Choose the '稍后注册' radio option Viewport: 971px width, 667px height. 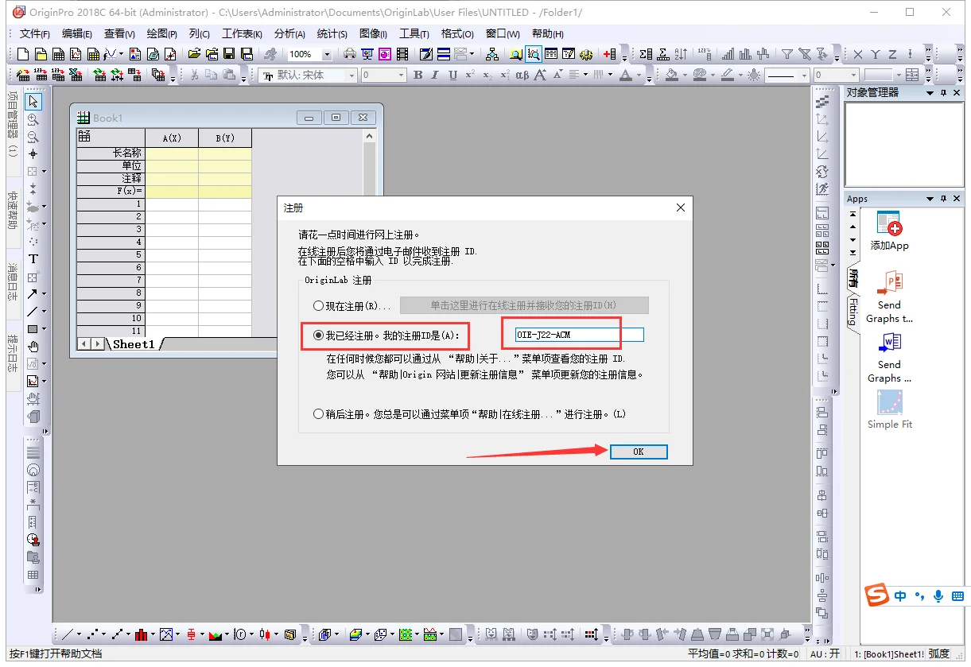[x=319, y=414]
